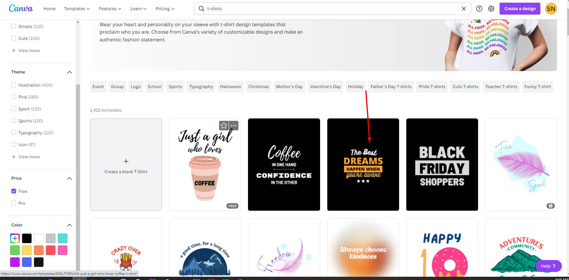This screenshot has height=280, width=569.
Task: Open more options on coffee girl template
Action: click(x=234, y=126)
